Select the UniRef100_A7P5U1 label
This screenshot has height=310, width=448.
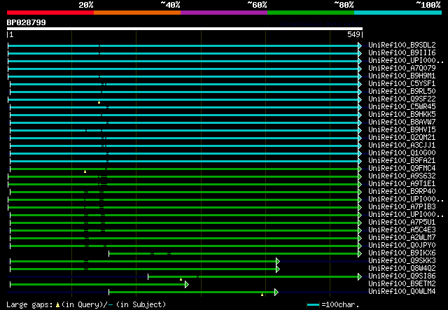tap(402, 223)
